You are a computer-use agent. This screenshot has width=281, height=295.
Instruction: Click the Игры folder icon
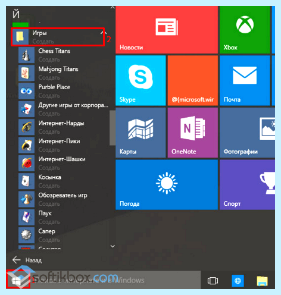pyautogui.click(x=20, y=37)
